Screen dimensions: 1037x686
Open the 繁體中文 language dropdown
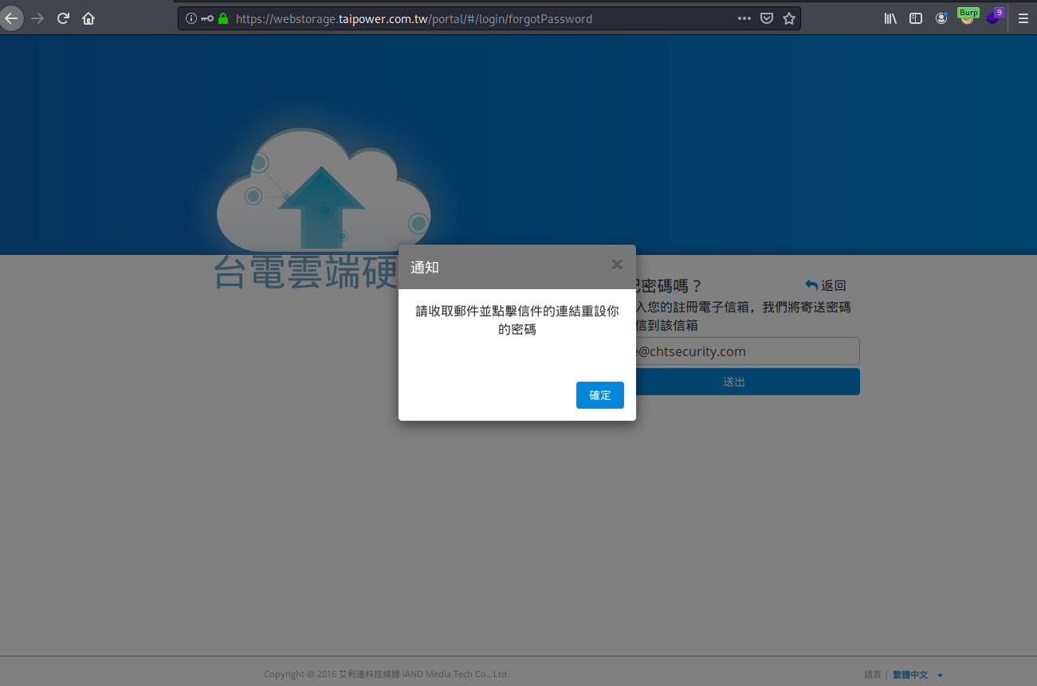pyautogui.click(x=917, y=675)
